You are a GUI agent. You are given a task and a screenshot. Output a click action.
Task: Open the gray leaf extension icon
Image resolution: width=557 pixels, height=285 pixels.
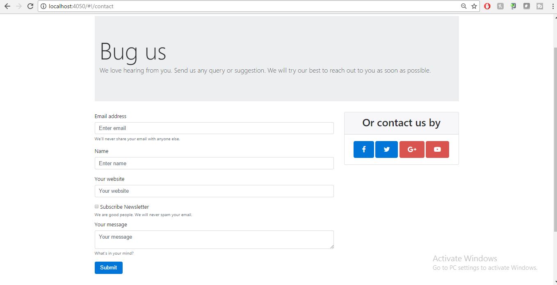coord(527,6)
